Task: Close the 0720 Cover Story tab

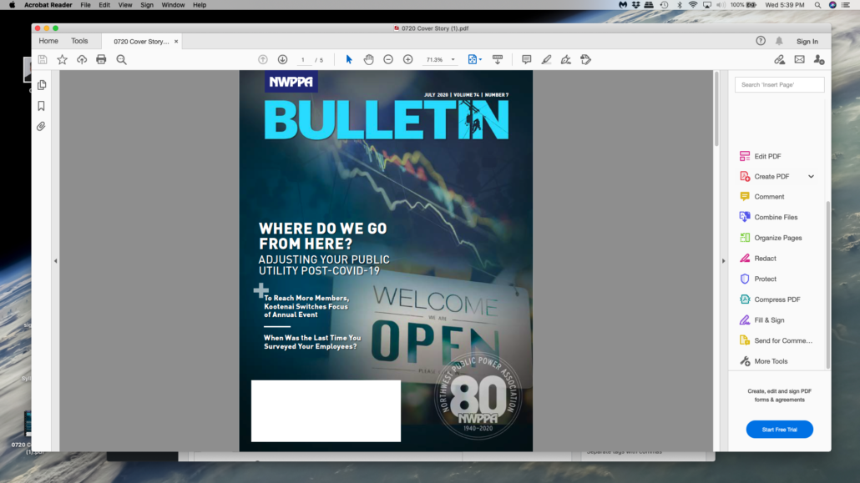Action: [x=176, y=42]
